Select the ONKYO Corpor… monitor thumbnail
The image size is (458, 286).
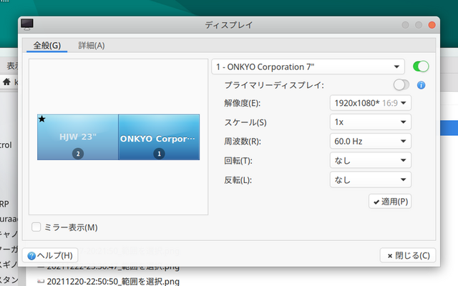(159, 137)
